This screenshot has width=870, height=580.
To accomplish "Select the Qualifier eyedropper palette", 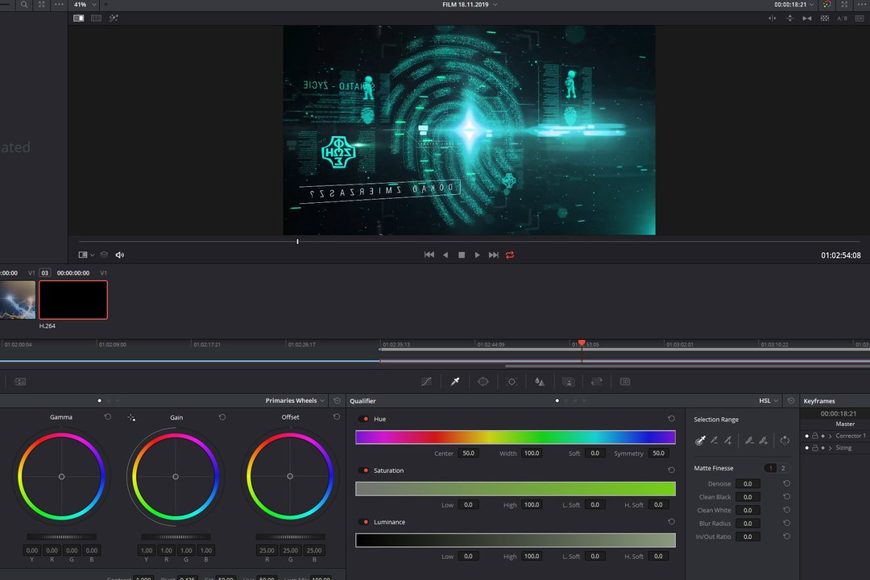I will 455,381.
